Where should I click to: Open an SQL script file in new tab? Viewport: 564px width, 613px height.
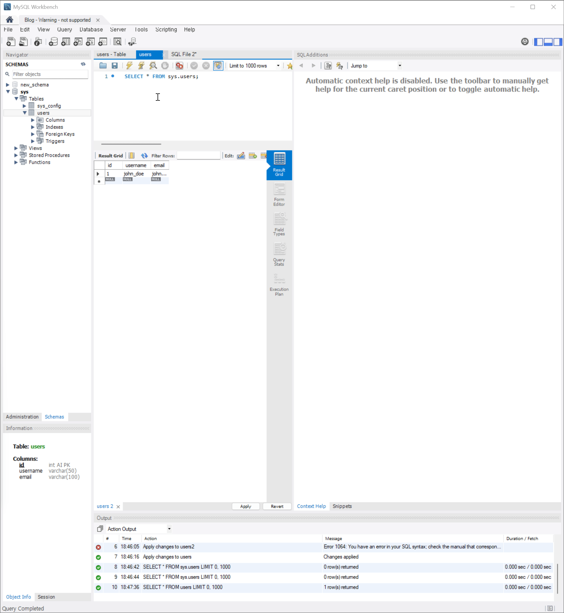coord(23,41)
